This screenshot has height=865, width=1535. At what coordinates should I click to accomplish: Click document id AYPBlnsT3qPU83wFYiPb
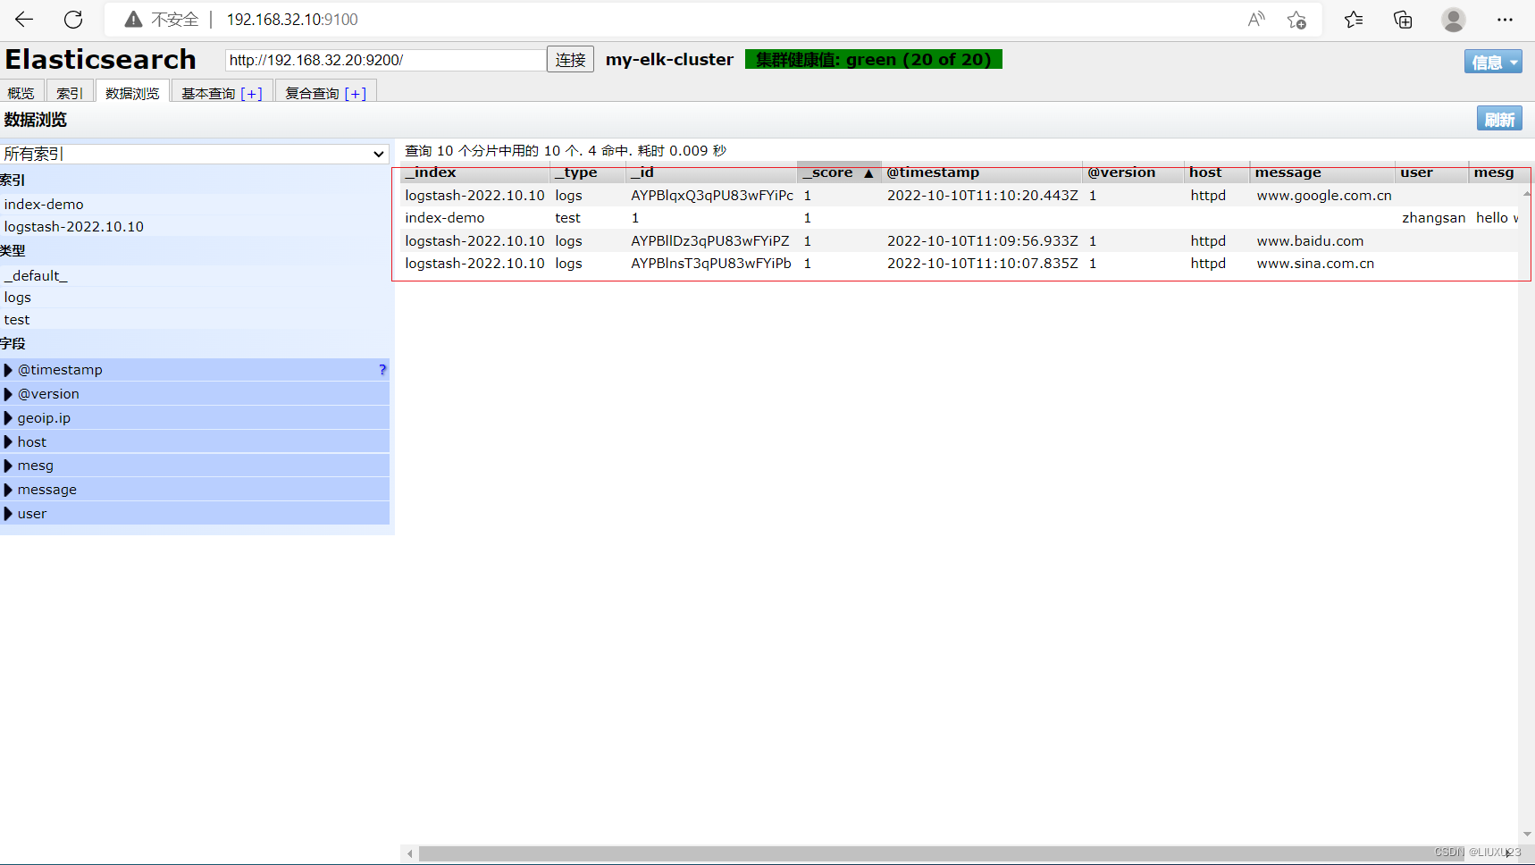pos(710,264)
